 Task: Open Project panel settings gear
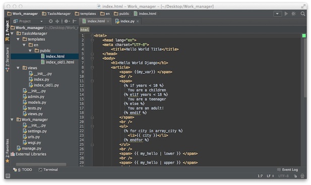67,21
